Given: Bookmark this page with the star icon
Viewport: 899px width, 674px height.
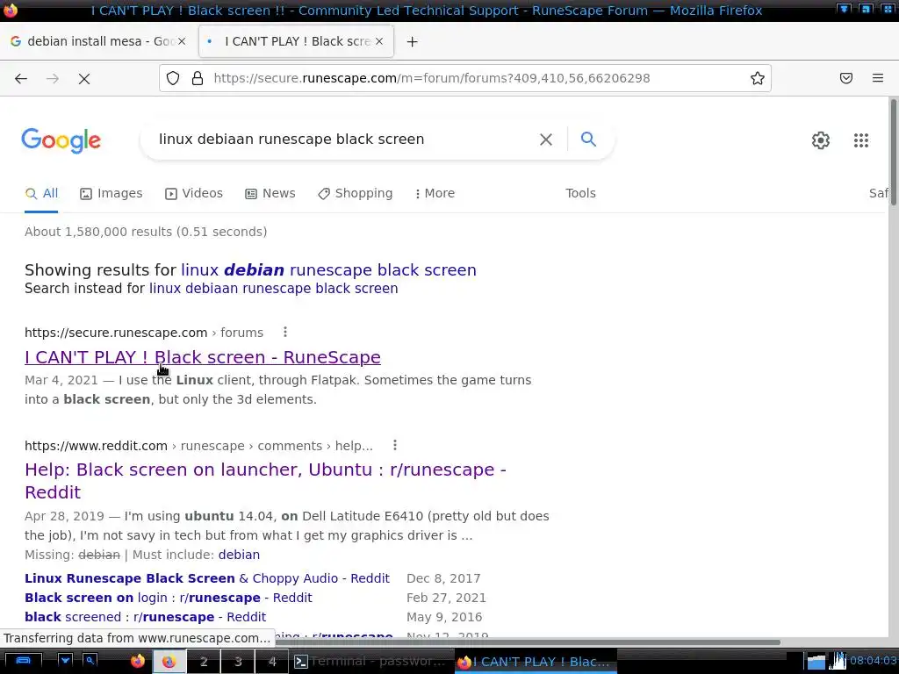Looking at the screenshot, I should [758, 78].
